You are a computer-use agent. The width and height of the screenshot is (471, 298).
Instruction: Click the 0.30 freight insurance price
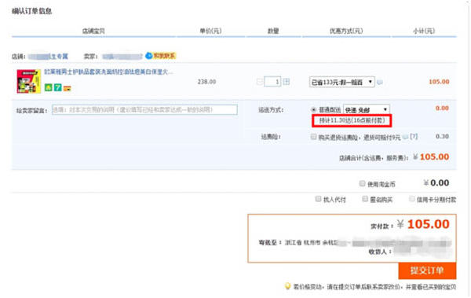point(442,137)
